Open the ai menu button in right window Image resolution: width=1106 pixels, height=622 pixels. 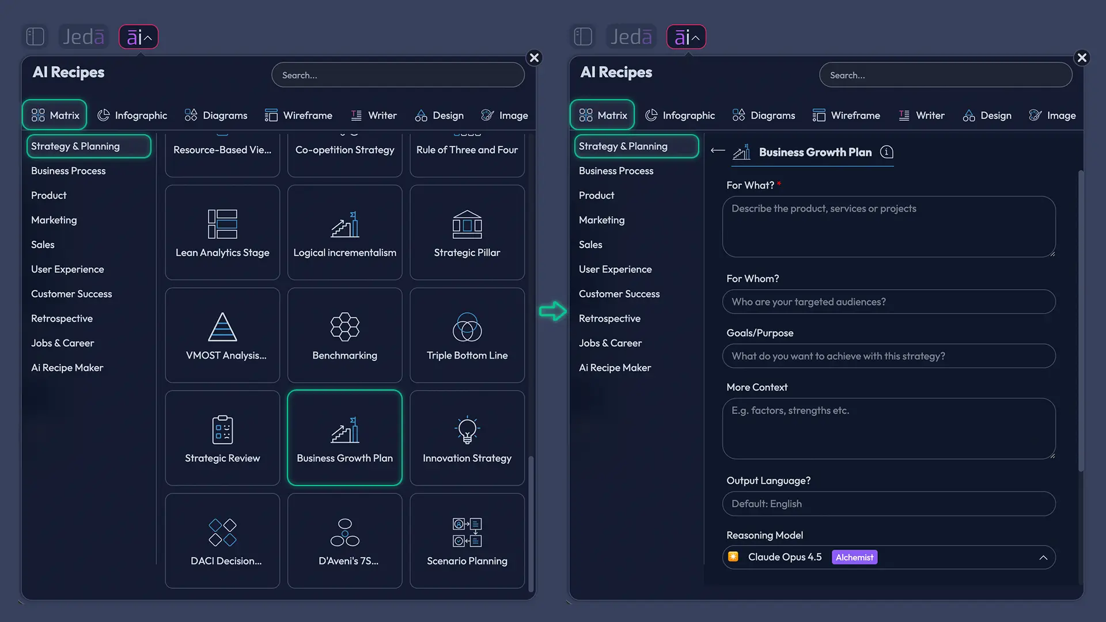point(686,37)
